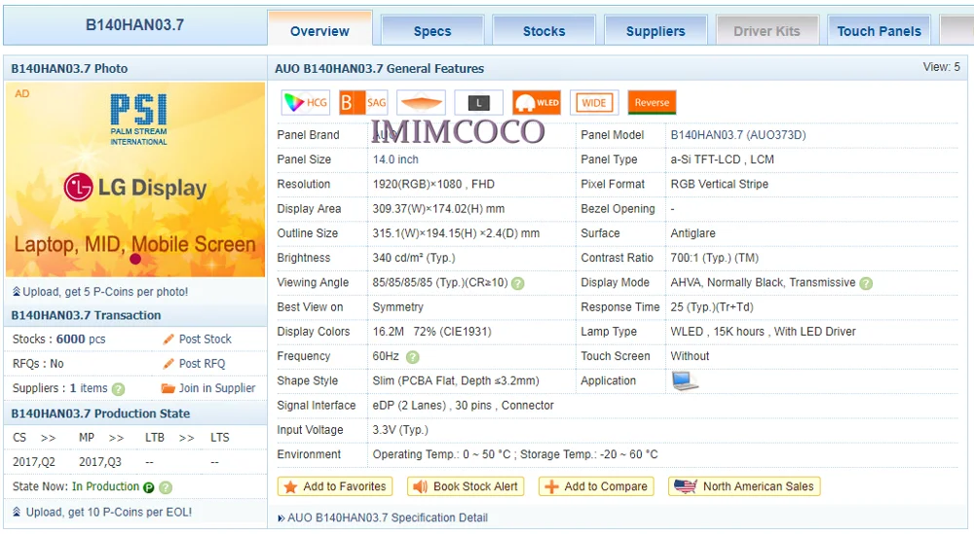The height and width of the screenshot is (534, 974).
Task: Click the HCG high color gamut icon
Action: [305, 102]
